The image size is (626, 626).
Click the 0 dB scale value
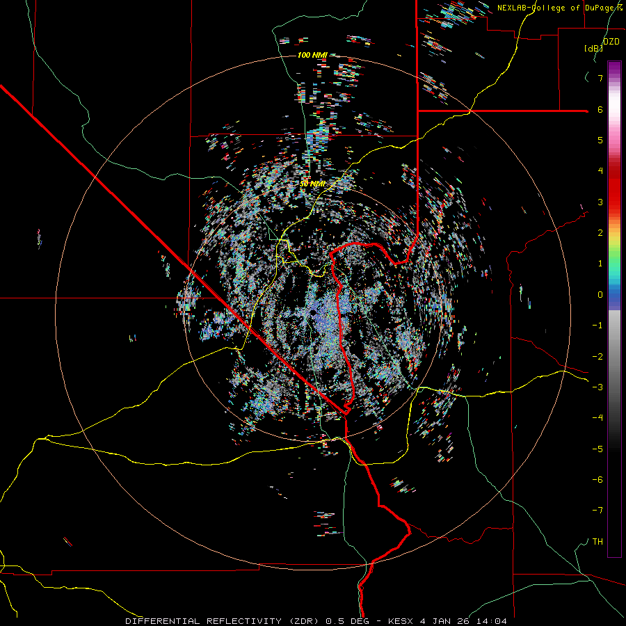coord(600,295)
